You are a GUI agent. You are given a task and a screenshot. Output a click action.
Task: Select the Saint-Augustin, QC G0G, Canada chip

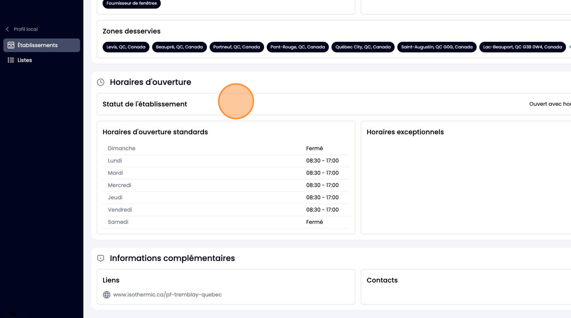(436, 47)
